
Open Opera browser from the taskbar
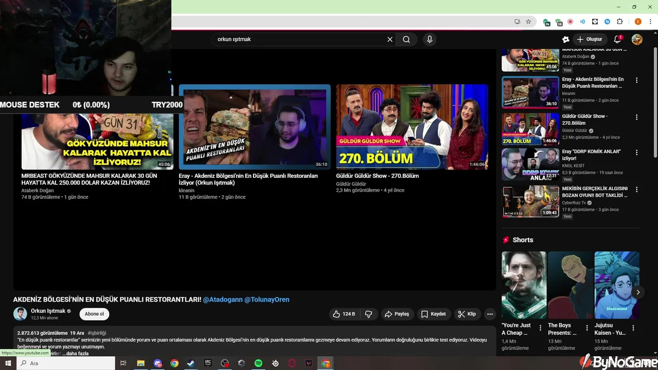point(292,363)
